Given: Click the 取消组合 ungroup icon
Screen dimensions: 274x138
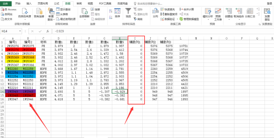Looking at the screenshot, I should [x=239, y=11].
